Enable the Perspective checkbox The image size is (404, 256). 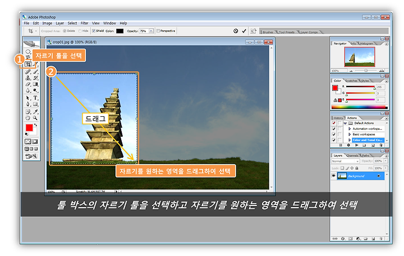tap(158, 31)
